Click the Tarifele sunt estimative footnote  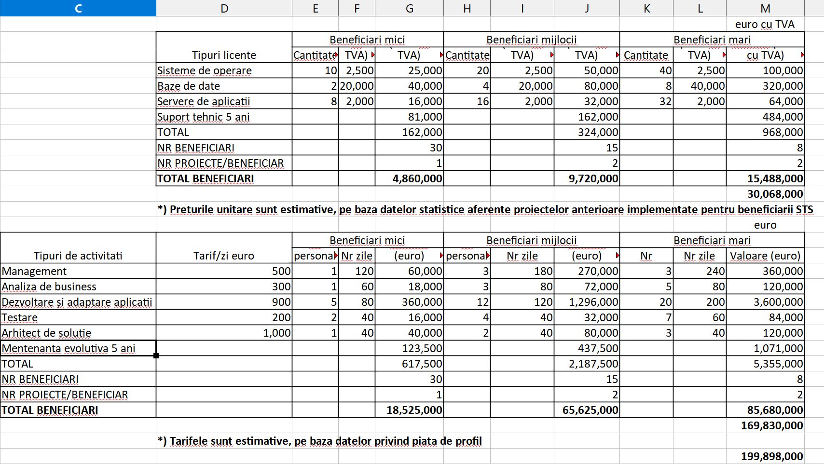point(319,441)
